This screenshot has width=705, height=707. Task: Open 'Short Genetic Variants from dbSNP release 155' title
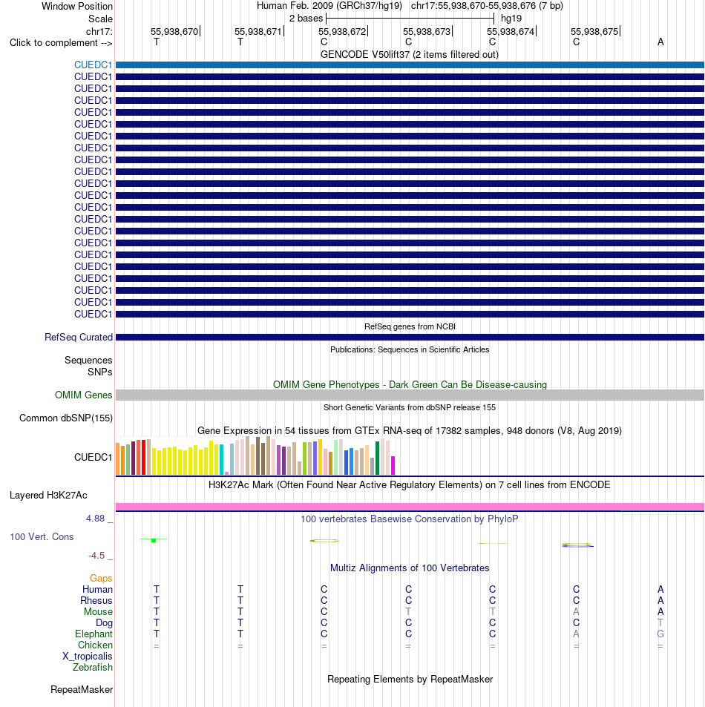pos(410,407)
